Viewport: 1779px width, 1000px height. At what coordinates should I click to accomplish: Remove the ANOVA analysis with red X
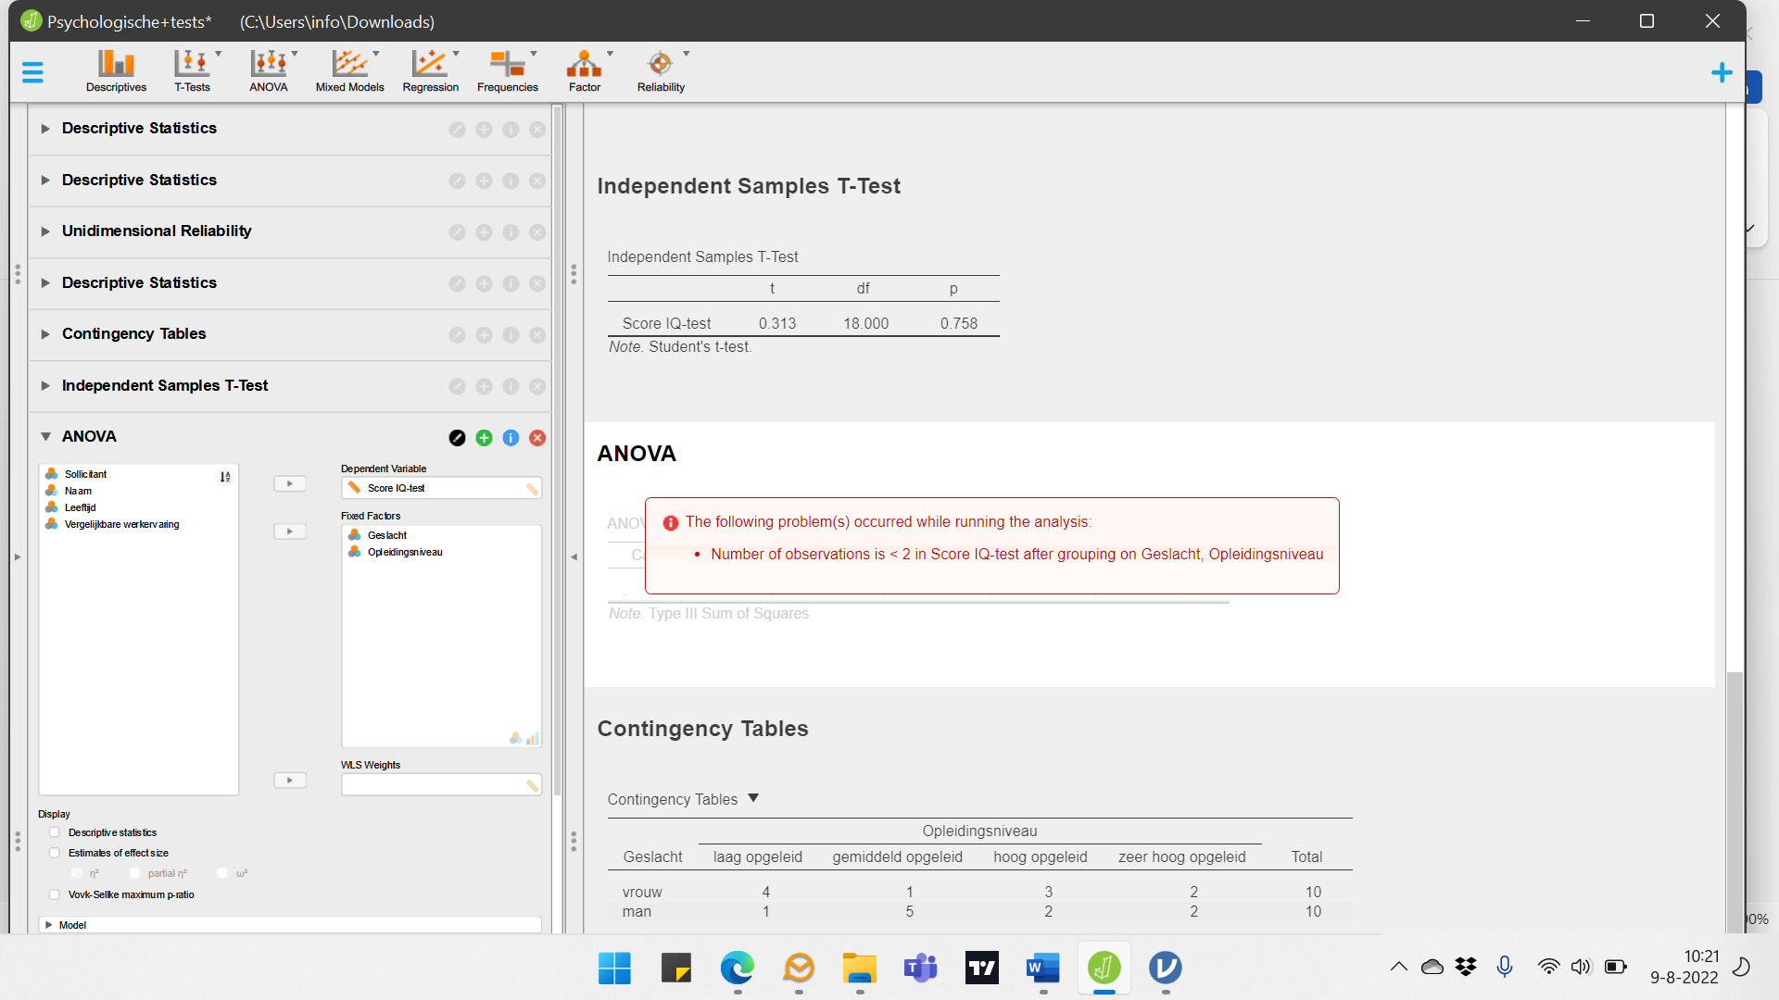tap(537, 438)
